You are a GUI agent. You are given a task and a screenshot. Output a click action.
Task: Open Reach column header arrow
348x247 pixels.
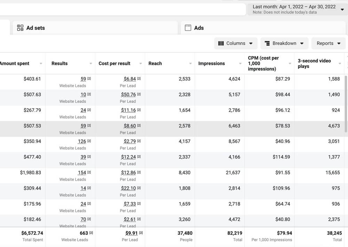190,63
